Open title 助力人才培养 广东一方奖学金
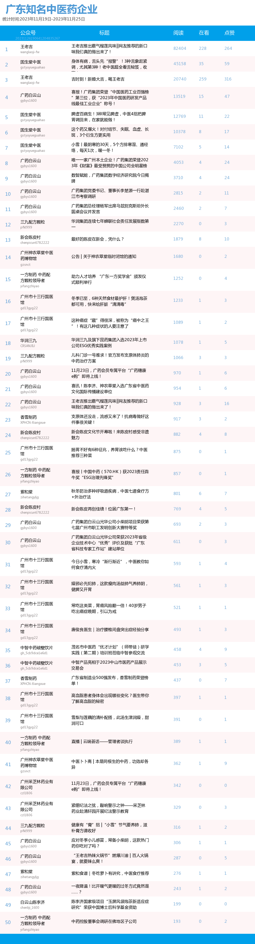255x944 pixels. click(109, 279)
